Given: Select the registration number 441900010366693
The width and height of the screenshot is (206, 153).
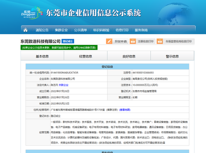Looking at the screenshot, I should [143, 73].
